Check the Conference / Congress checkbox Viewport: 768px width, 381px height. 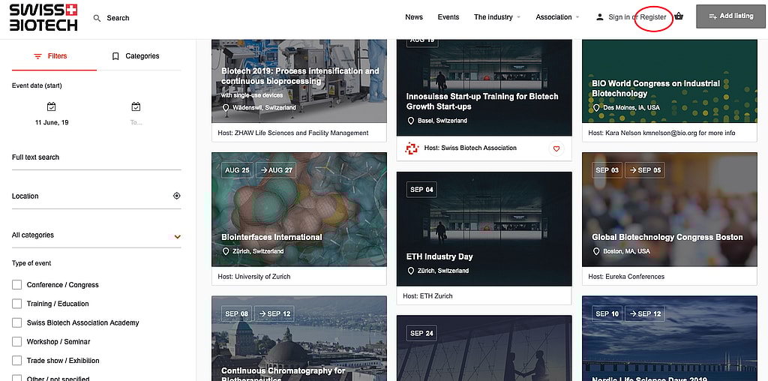click(17, 285)
